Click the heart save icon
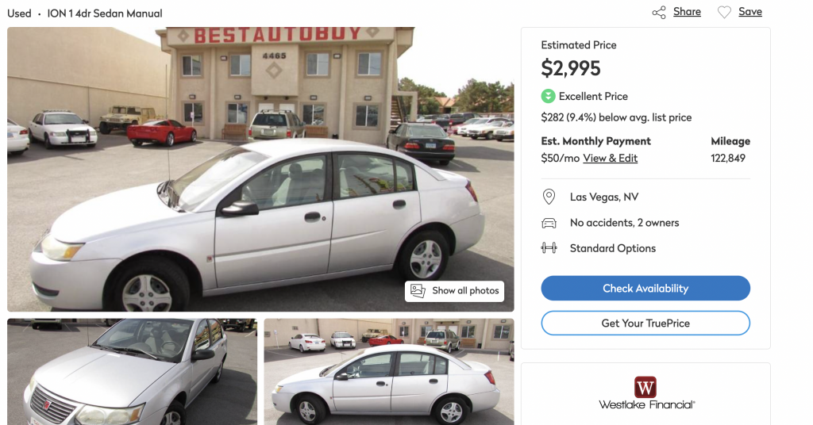 click(724, 13)
